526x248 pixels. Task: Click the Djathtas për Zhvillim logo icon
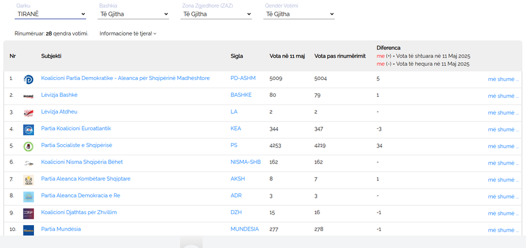[29, 214]
